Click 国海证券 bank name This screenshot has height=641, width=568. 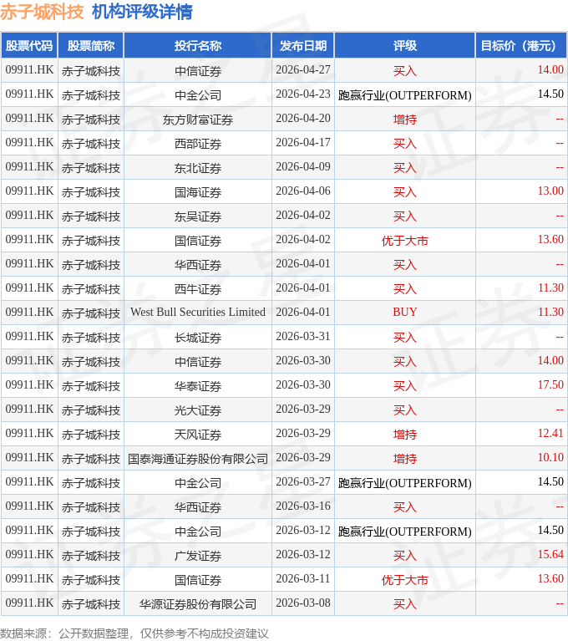pos(198,192)
